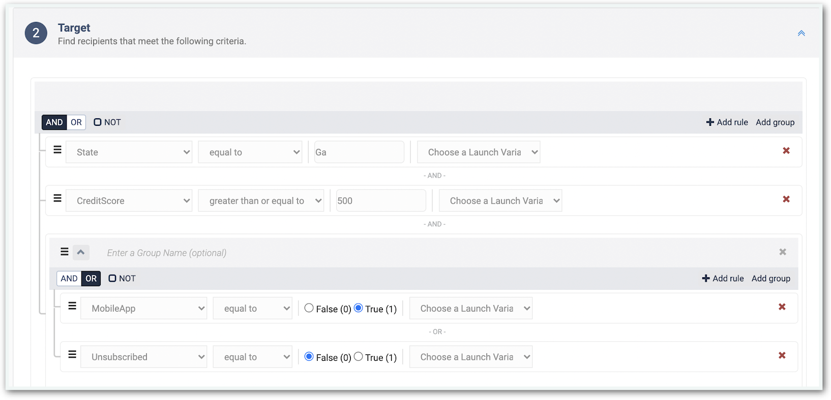831x400 pixels.
Task: Open the launch variable dropdown in the State rule
Action: coord(479,152)
